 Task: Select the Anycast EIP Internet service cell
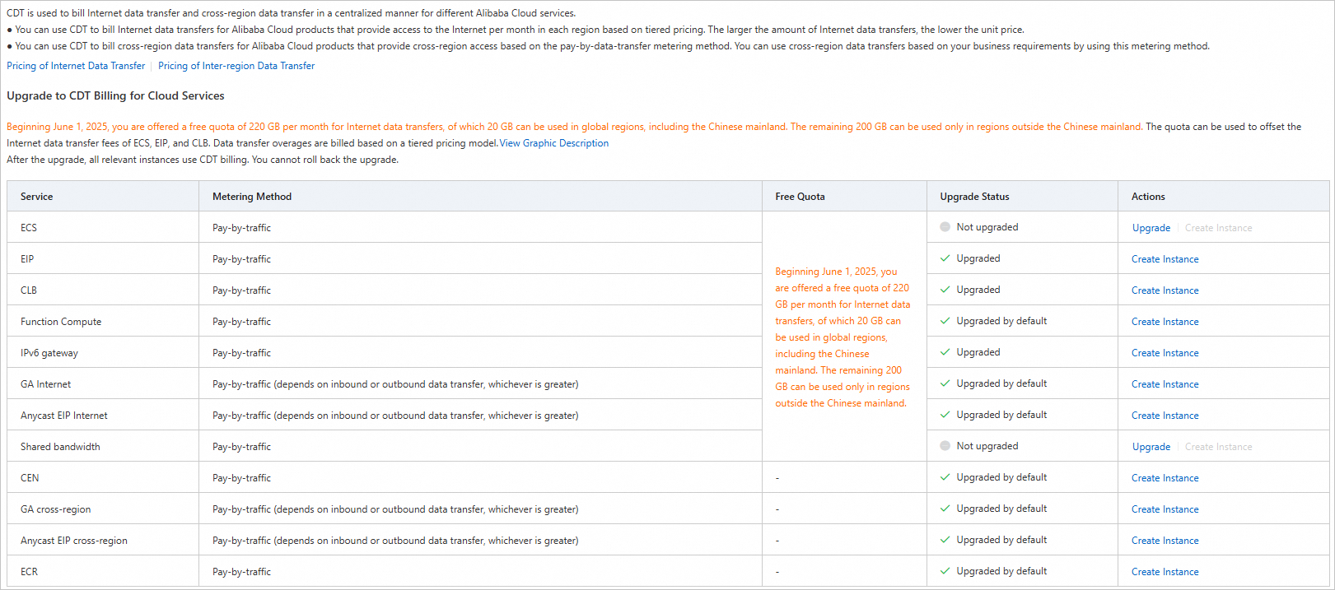tap(103, 416)
